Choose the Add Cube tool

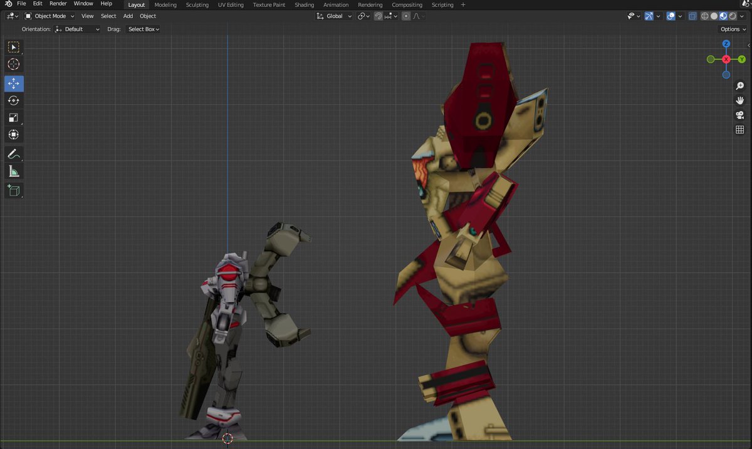pyautogui.click(x=14, y=190)
